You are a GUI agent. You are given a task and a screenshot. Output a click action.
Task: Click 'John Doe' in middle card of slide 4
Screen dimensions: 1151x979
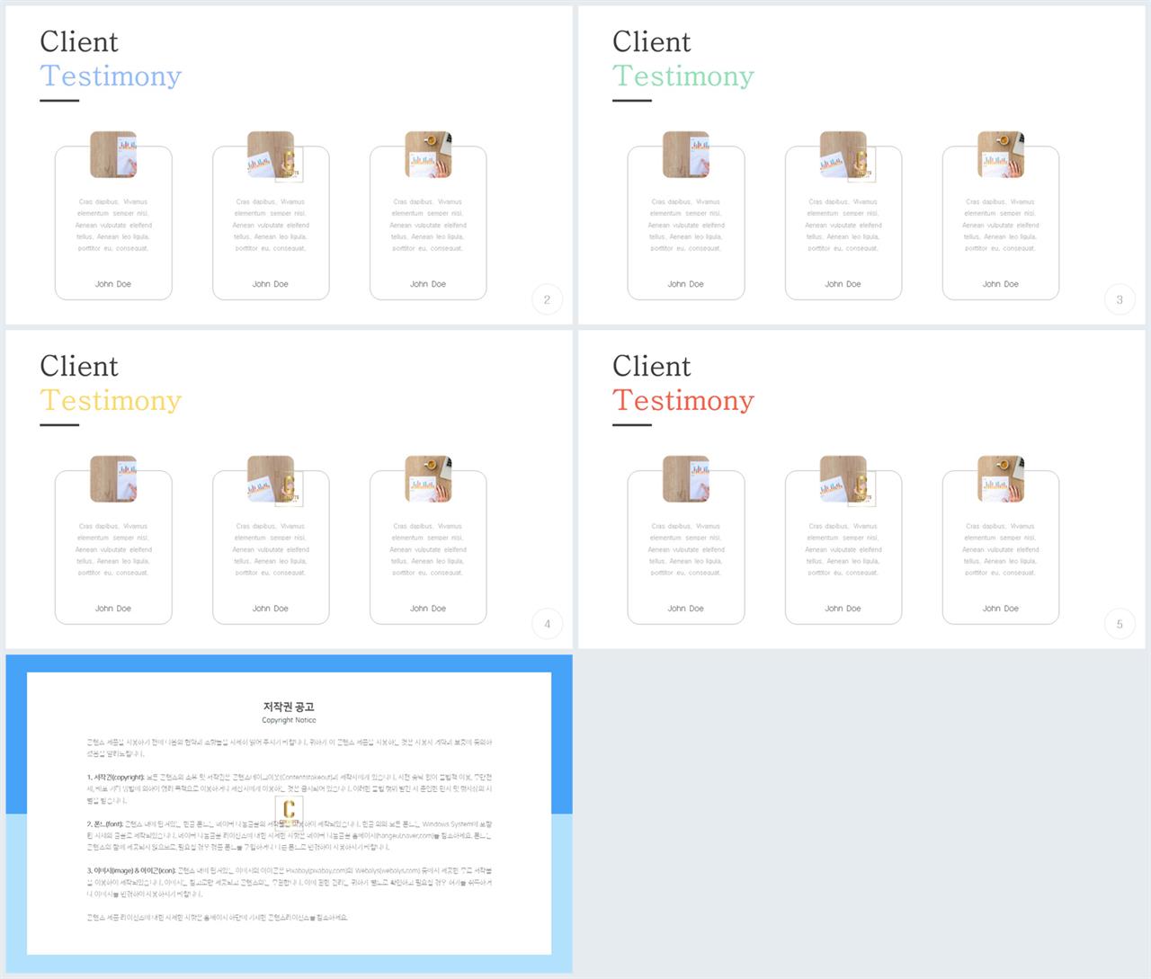tap(271, 609)
